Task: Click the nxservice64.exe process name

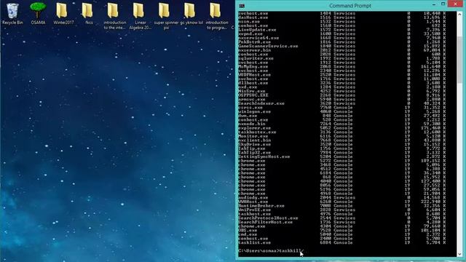Action: point(258,38)
